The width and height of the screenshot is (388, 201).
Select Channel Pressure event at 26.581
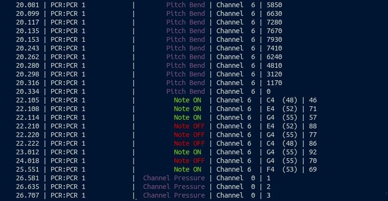[x=174, y=178]
